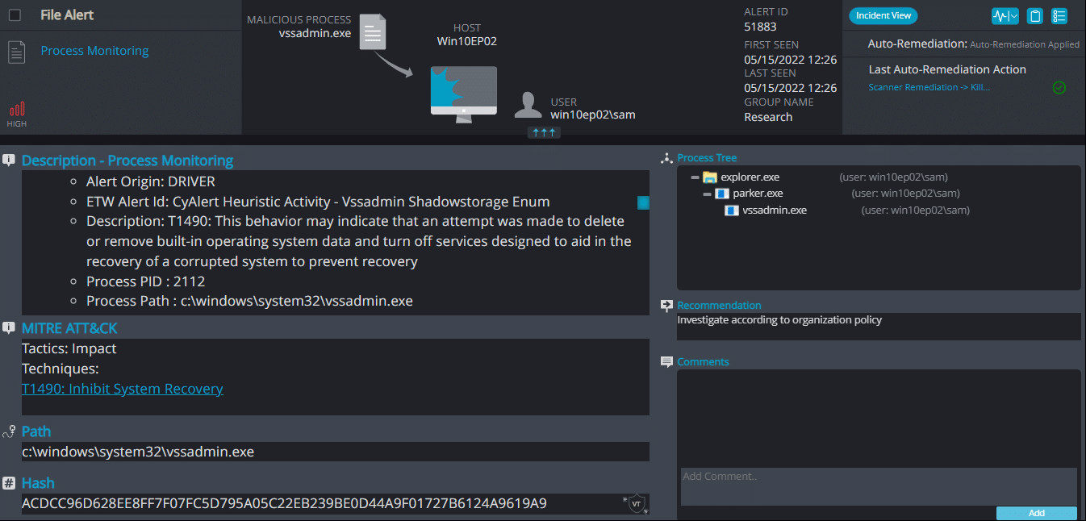Collapse the parker.exe tree node

[x=707, y=194]
